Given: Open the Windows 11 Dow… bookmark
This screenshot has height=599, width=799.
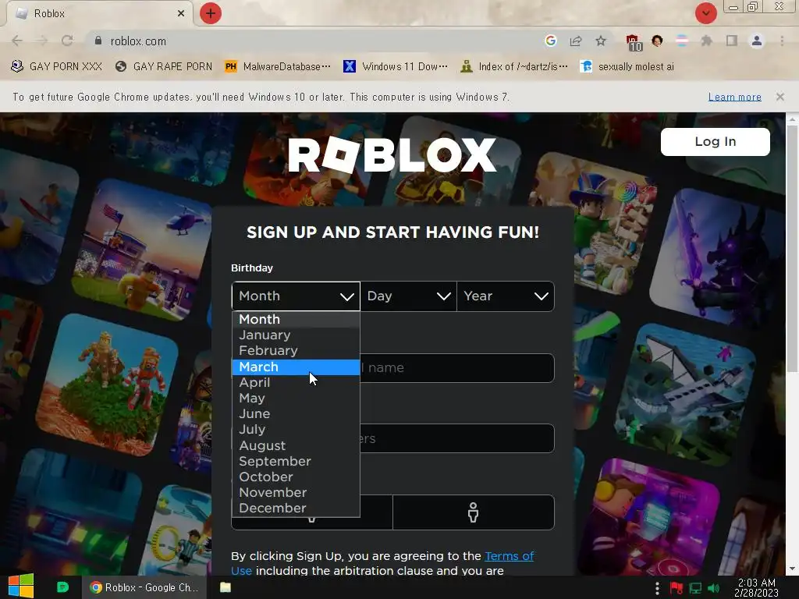Looking at the screenshot, I should tap(396, 66).
